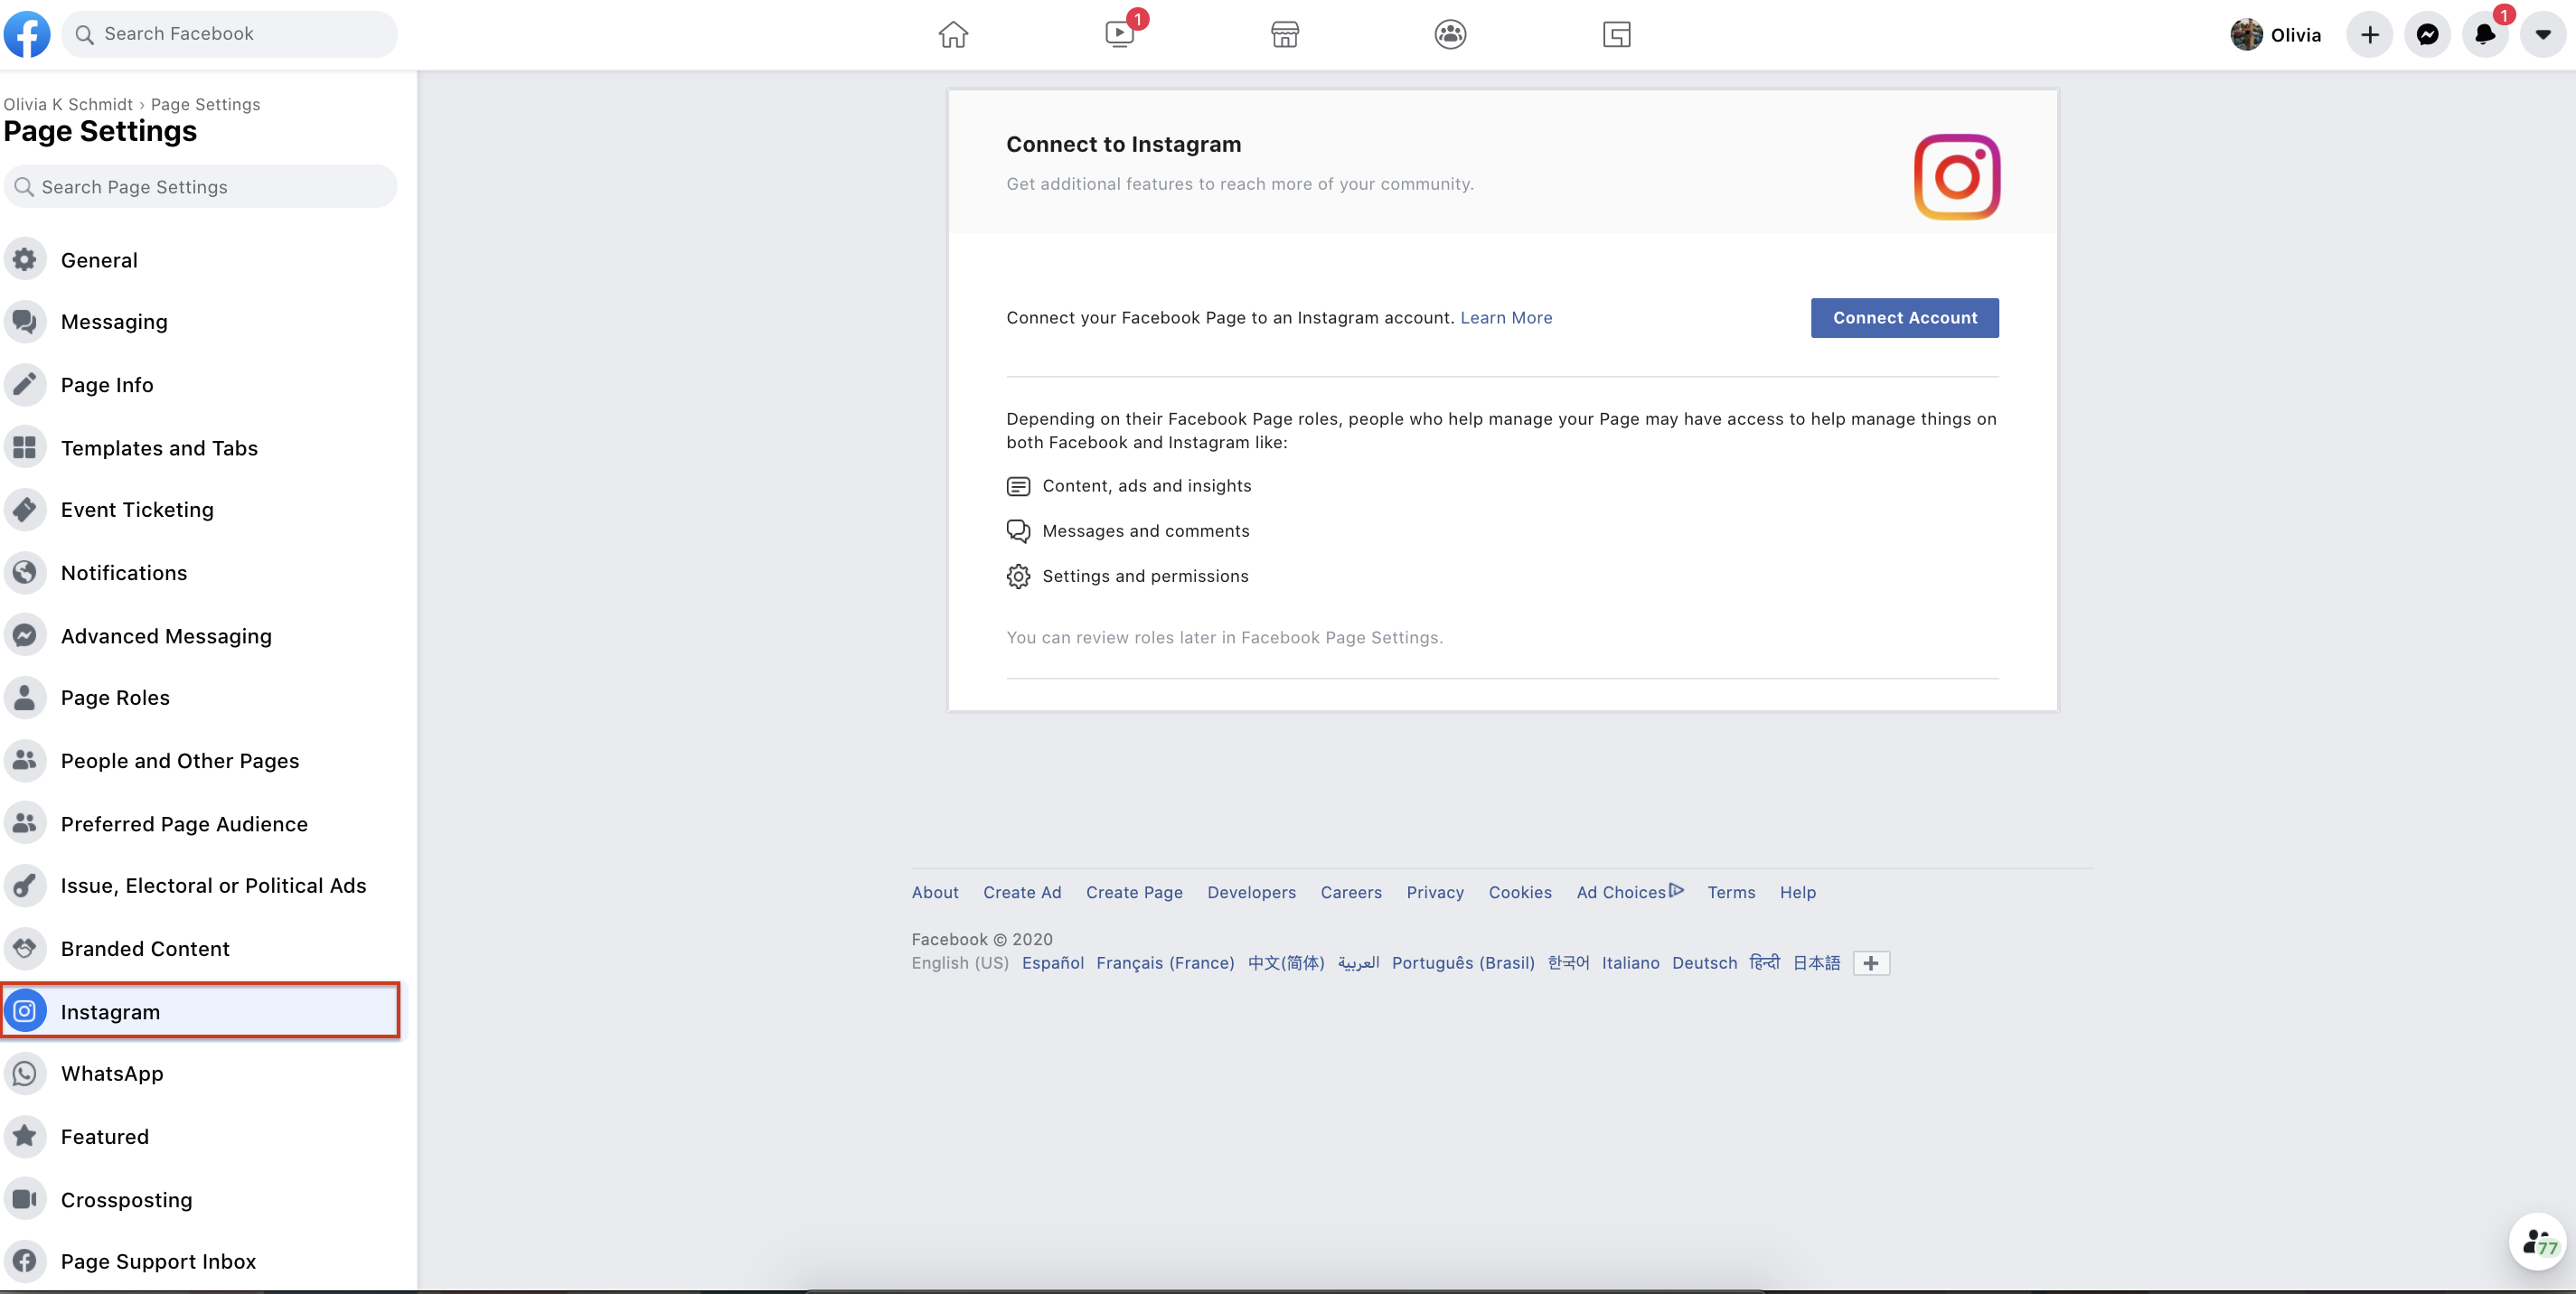Click the Political Ads guitar icon

(25, 886)
